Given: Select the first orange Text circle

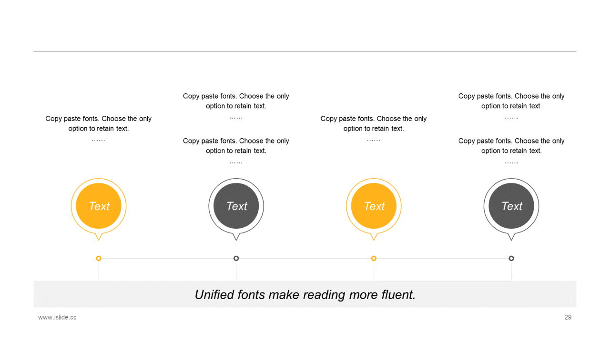Looking at the screenshot, I should coord(99,206).
